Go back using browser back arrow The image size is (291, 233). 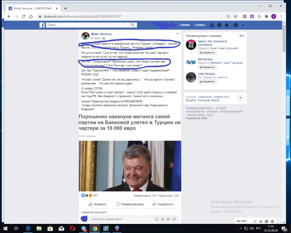(x=9, y=16)
